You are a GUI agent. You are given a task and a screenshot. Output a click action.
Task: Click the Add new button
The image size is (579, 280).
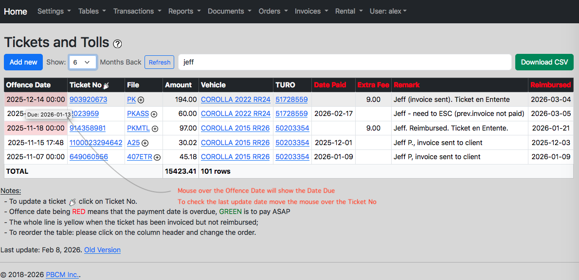23,62
